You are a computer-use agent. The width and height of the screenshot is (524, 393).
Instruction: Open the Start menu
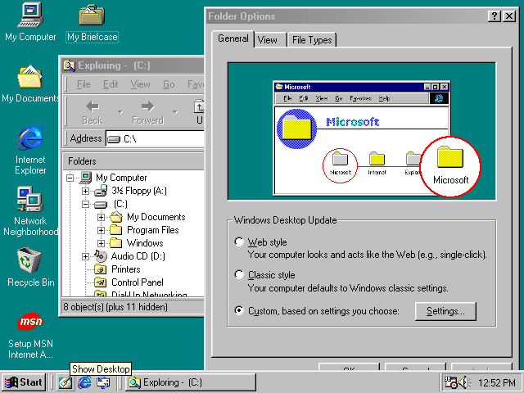point(24,382)
